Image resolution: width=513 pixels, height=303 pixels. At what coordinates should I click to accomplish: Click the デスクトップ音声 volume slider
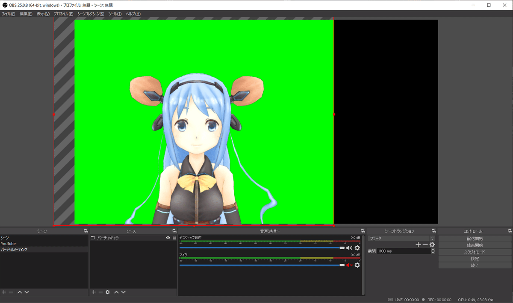[x=262, y=248]
